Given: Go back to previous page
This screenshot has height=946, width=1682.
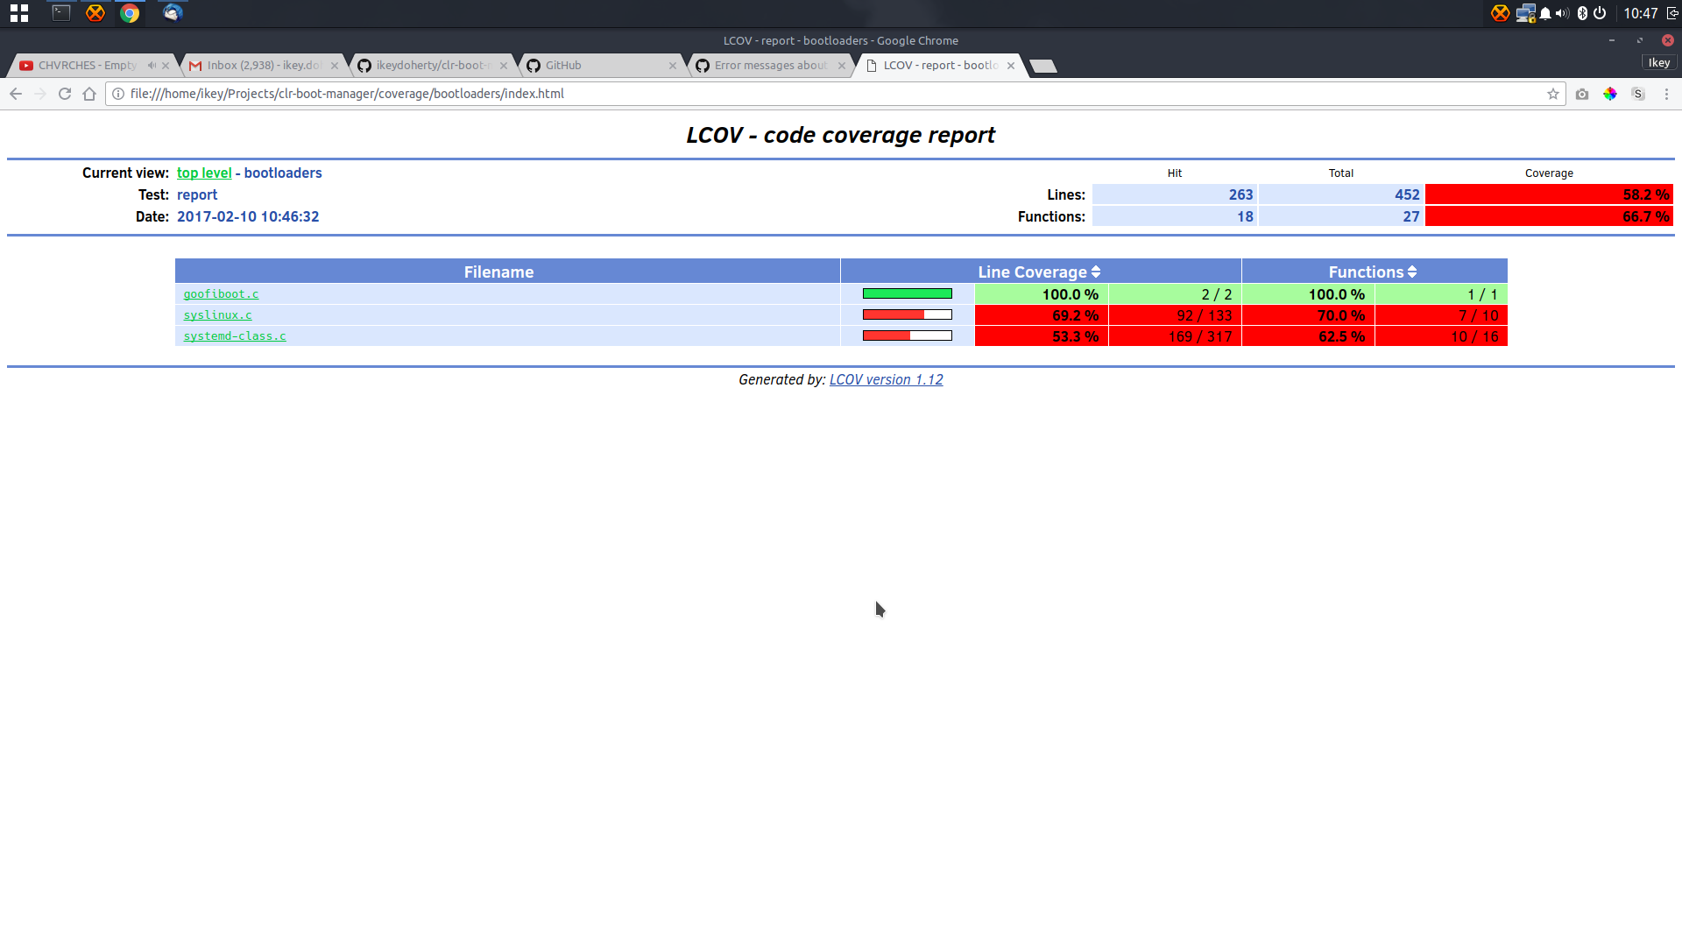Looking at the screenshot, I should coord(16,94).
